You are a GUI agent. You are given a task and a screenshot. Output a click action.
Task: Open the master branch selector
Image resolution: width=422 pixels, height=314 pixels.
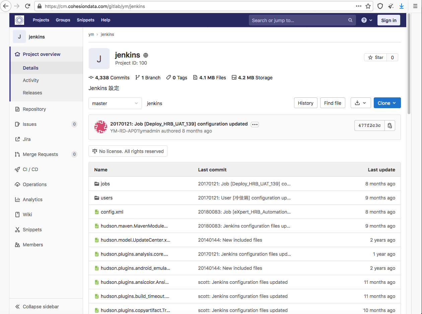115,103
